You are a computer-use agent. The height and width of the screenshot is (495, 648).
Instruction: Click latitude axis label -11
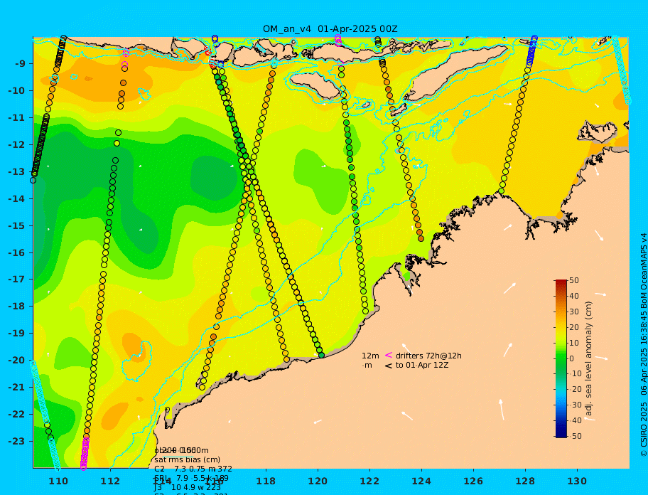pyautogui.click(x=18, y=118)
